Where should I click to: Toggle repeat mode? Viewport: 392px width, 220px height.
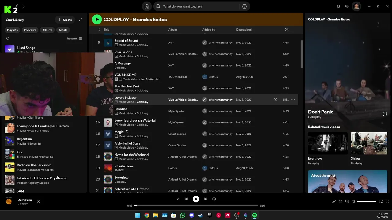tap(214, 199)
